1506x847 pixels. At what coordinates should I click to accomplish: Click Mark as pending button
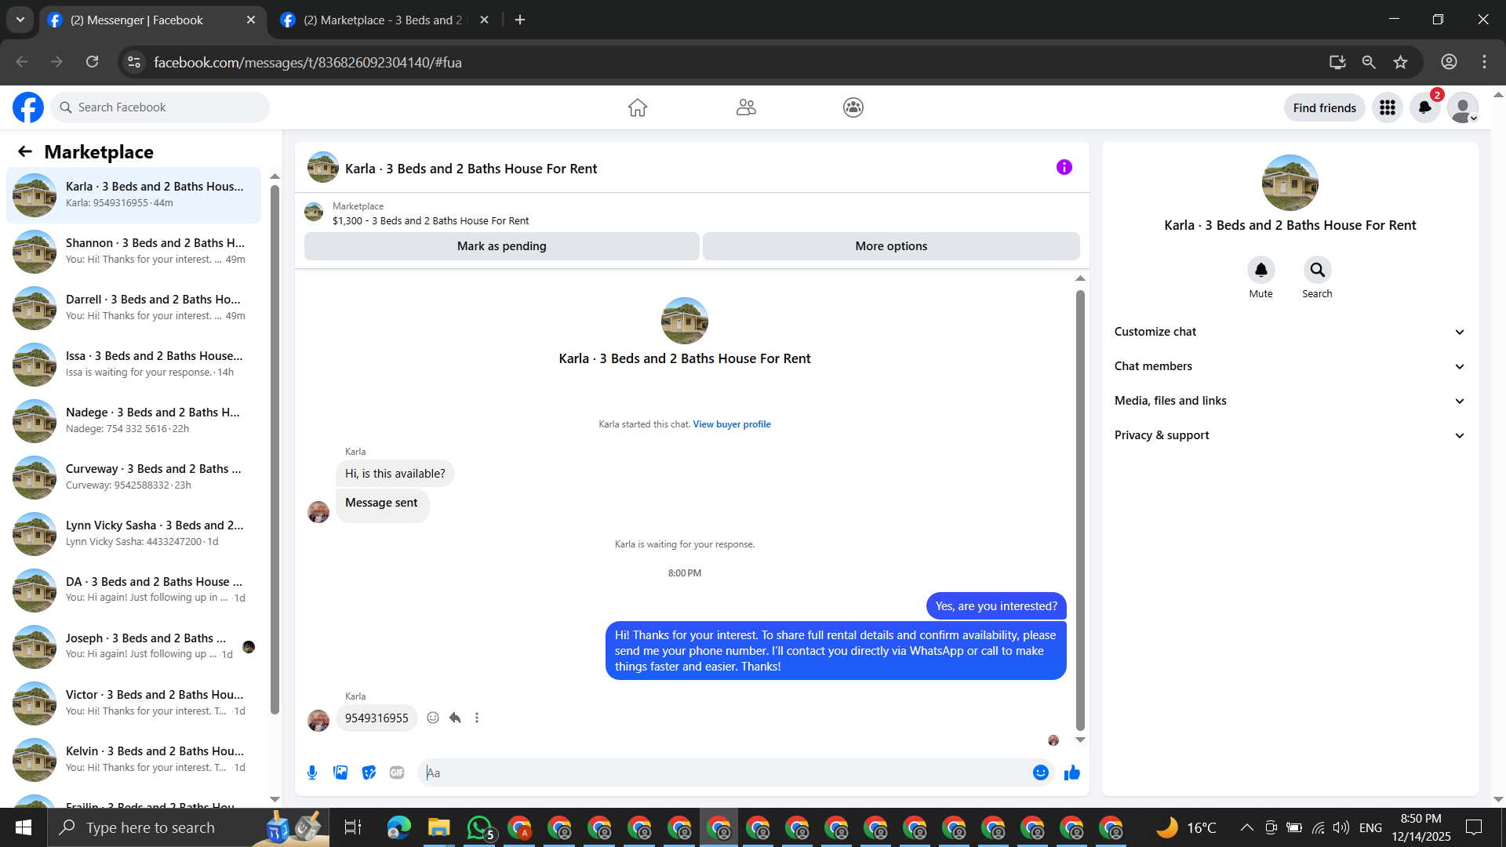[x=501, y=246]
